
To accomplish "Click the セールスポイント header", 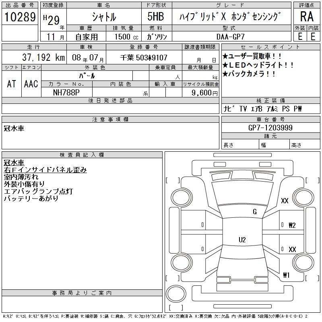I will tap(270, 47).
